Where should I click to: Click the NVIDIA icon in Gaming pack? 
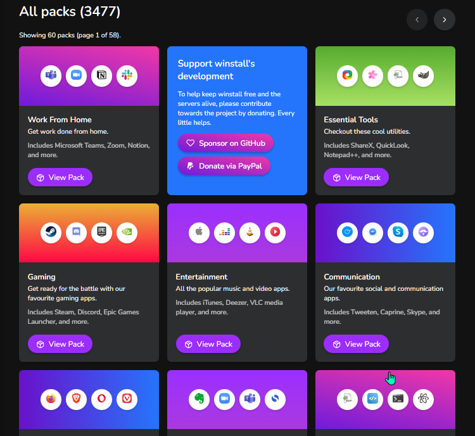point(127,233)
